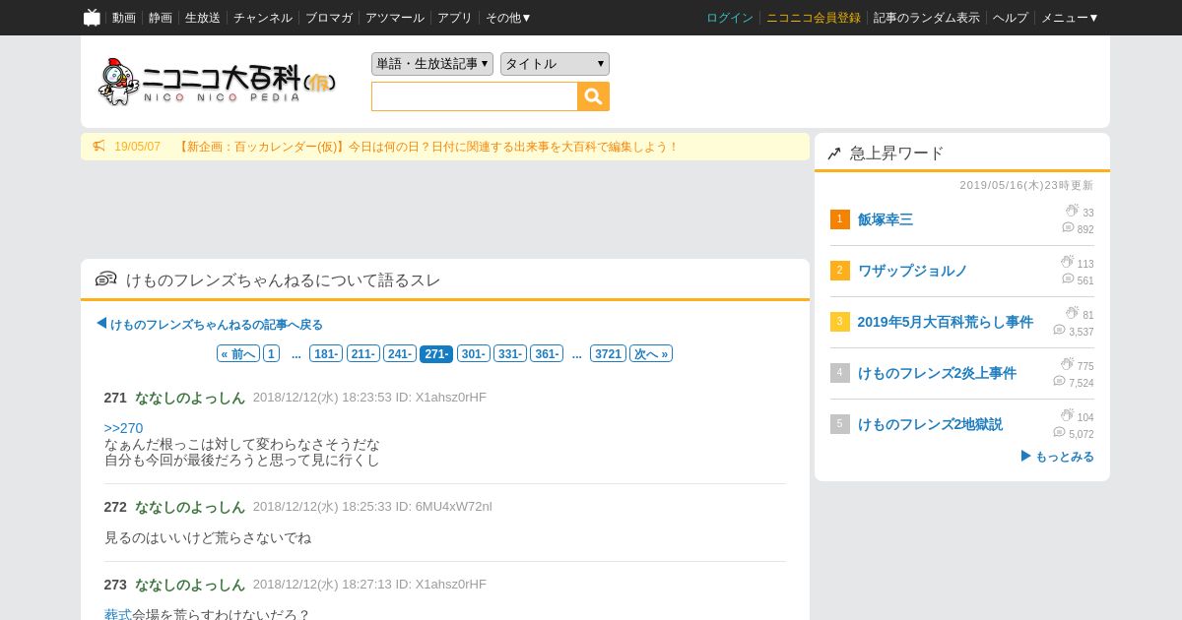Screen dimensions: 1182x620
Task: Open アプリ in the top navigation
Action: [x=455, y=18]
